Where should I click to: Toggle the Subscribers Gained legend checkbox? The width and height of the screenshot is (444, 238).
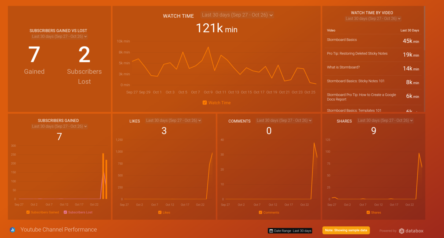point(28,212)
